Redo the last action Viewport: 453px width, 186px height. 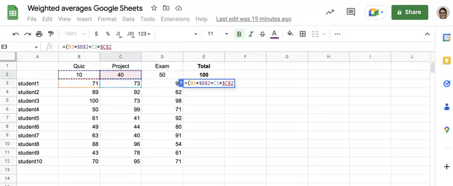27,34
